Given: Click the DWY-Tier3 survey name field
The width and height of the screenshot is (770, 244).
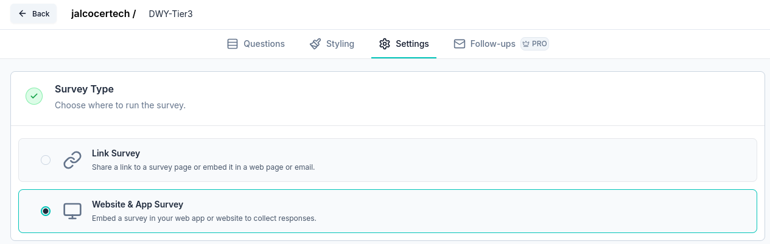Looking at the screenshot, I should click(170, 13).
